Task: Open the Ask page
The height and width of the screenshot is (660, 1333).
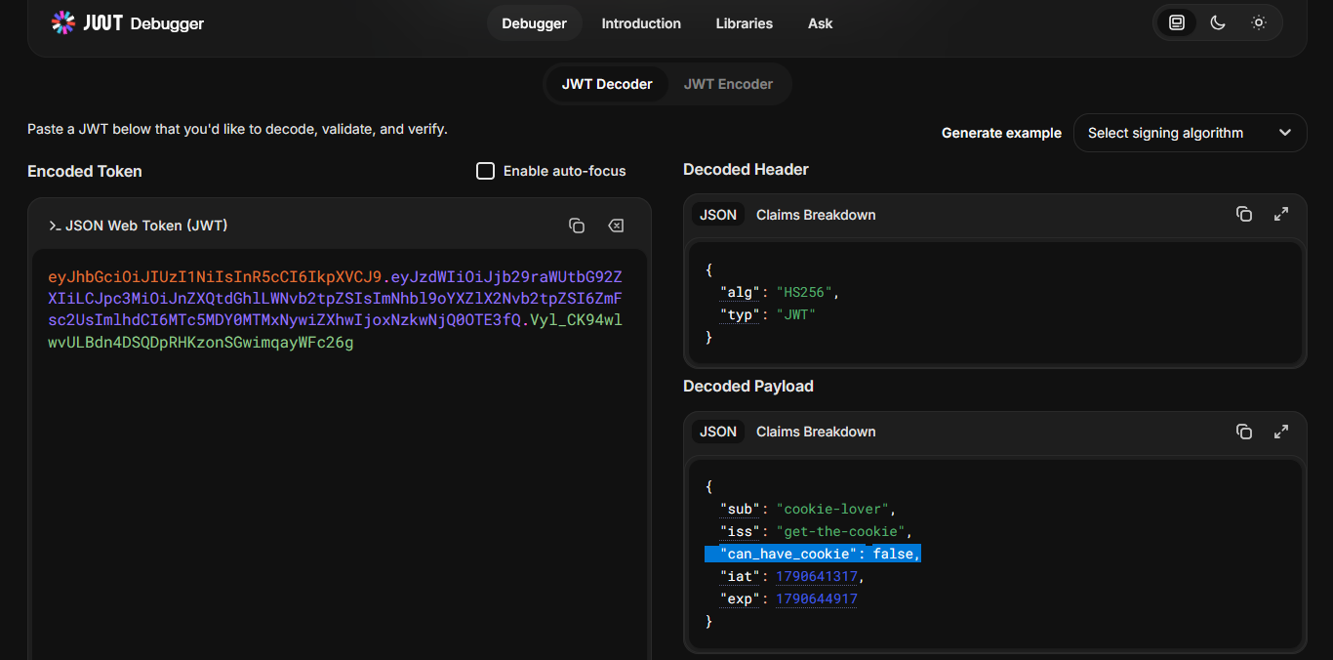Action: [x=821, y=23]
